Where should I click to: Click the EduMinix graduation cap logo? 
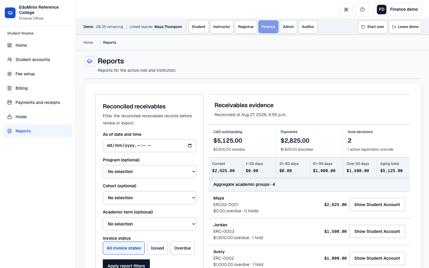pos(10,13)
